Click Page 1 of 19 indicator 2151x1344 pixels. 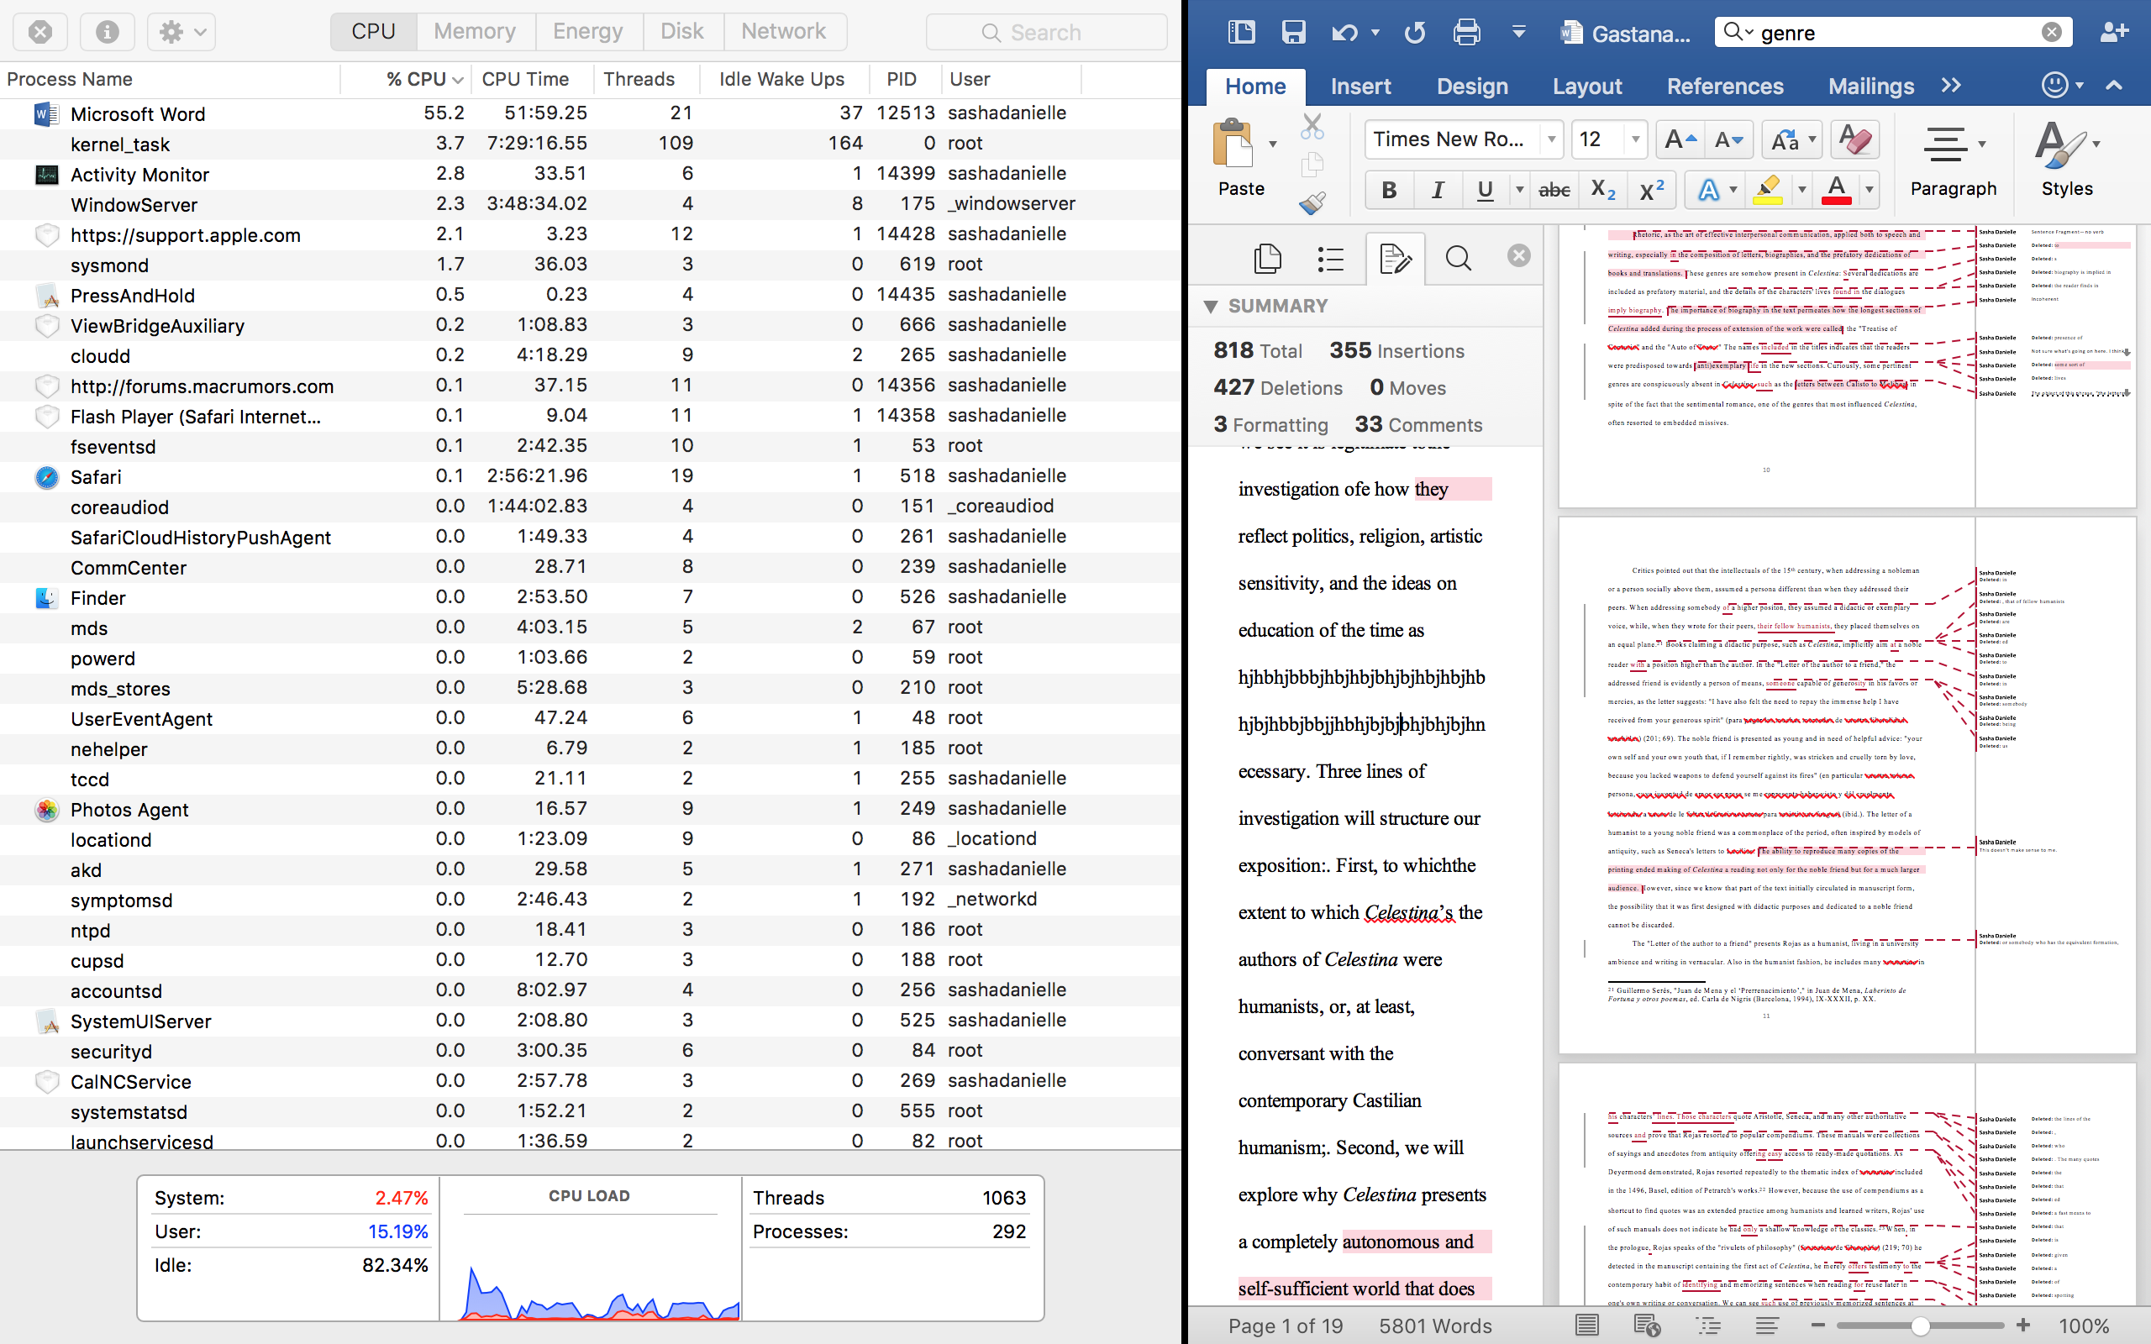pyautogui.click(x=1286, y=1326)
